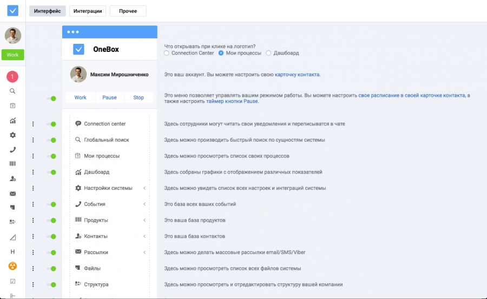Disable the Глобальный поиск menu toggle
The height and width of the screenshot is (299, 487).
coord(51,140)
